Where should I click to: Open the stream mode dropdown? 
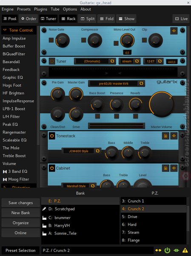(x=130, y=61)
